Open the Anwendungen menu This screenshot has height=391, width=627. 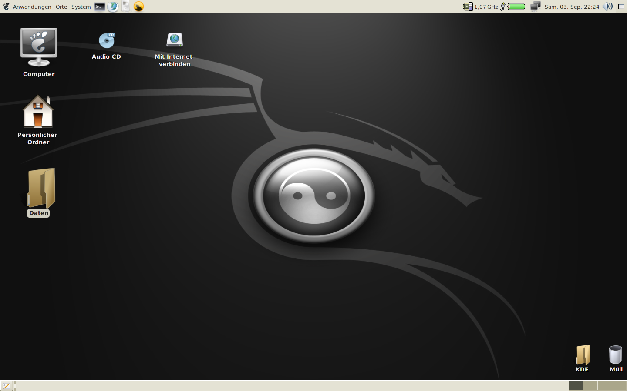point(32,7)
